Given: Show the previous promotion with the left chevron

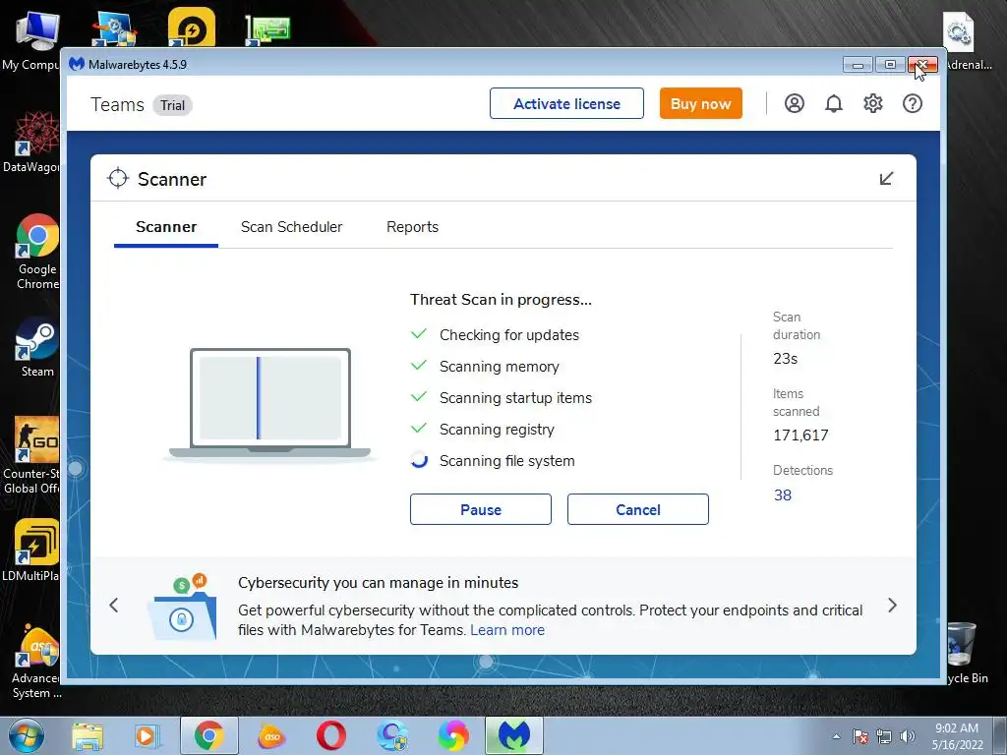Looking at the screenshot, I should 114,605.
